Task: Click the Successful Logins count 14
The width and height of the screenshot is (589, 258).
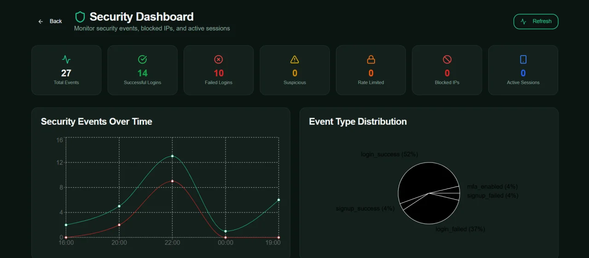Action: click(x=143, y=73)
